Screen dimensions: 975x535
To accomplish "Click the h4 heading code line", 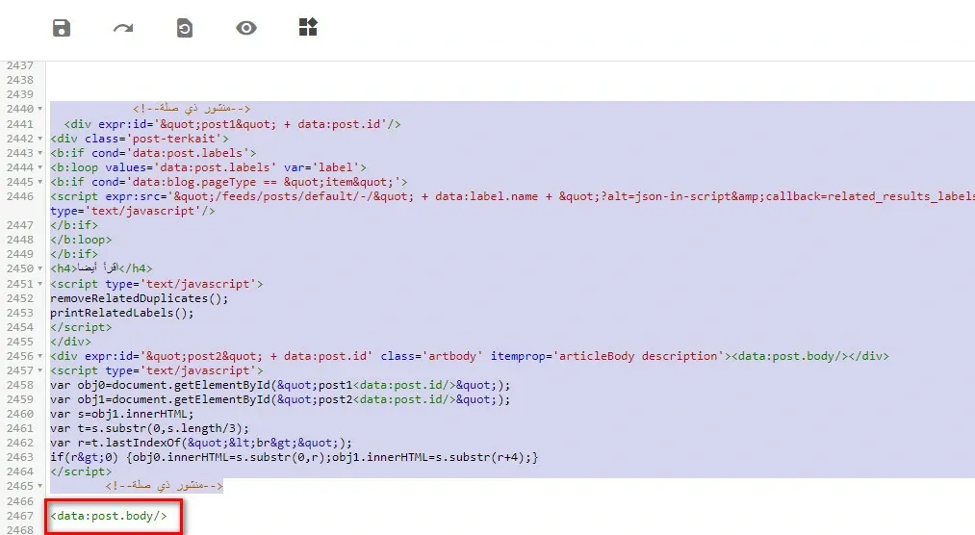I will click(101, 268).
